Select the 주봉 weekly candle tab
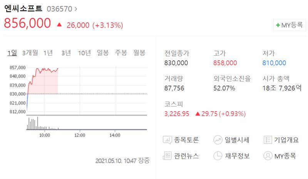Image resolution: width=308 pixels, height=179 pixels. coord(121,53)
